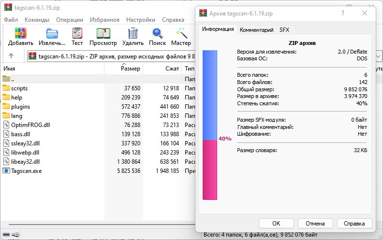This screenshot has height=240, width=383.
Task: Click the Степень сжатия value 40%
Action: point(362,103)
